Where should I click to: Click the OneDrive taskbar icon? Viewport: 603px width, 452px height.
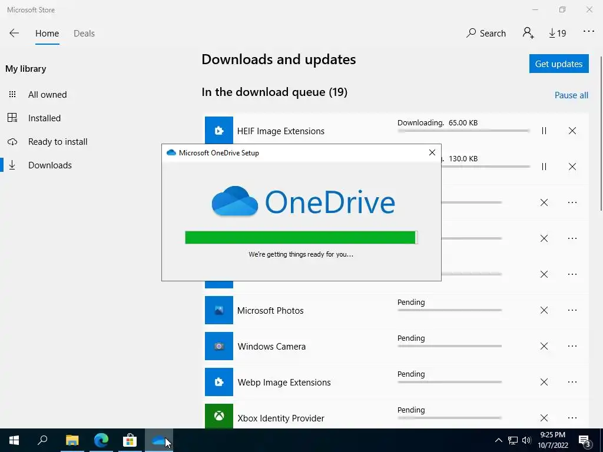[x=159, y=440]
